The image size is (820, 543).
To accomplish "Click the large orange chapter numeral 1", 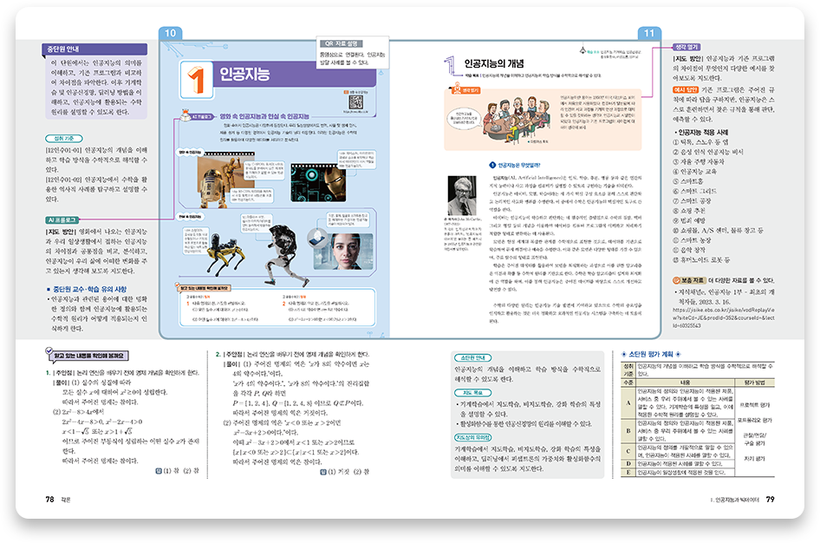I will tap(196, 80).
